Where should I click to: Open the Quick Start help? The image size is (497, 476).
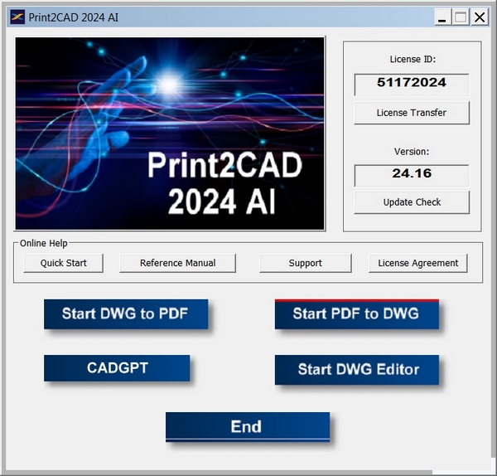pyautogui.click(x=62, y=263)
